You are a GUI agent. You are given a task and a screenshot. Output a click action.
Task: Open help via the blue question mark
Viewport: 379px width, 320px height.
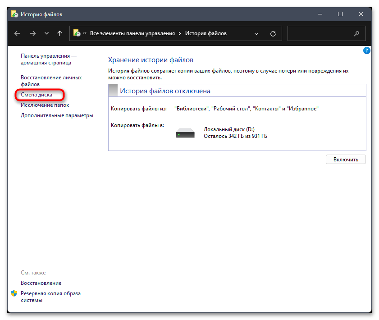click(367, 50)
